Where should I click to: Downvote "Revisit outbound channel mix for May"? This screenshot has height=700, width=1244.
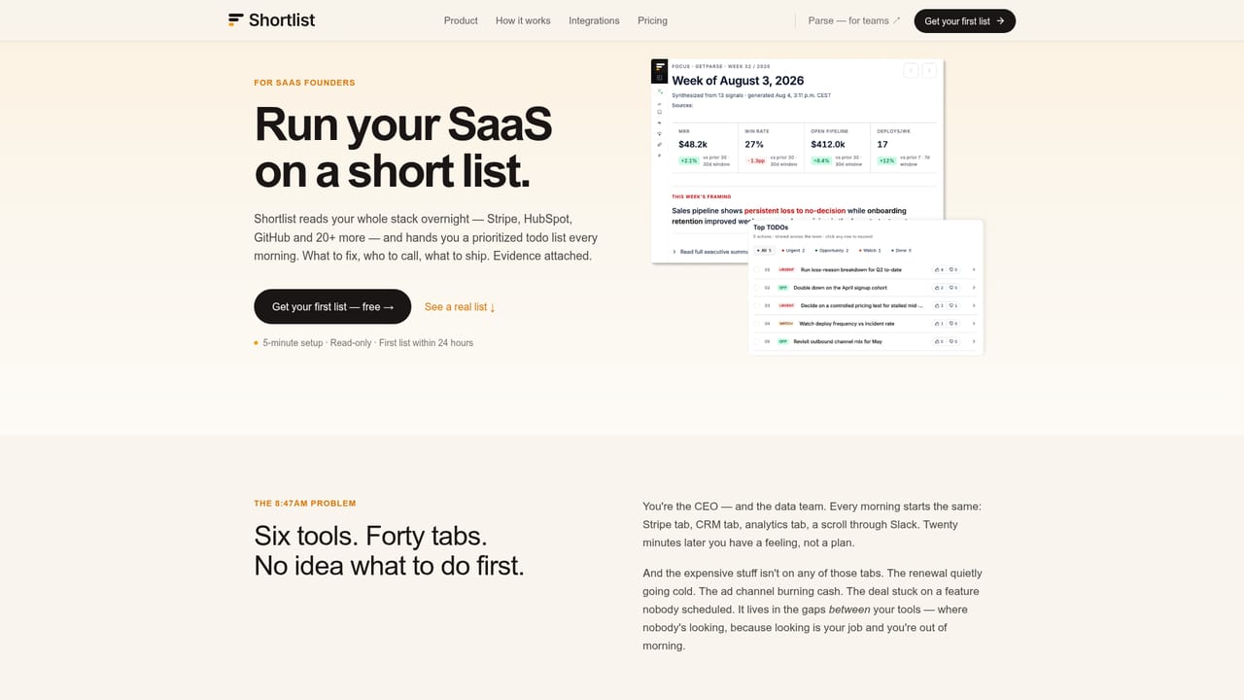(x=952, y=341)
